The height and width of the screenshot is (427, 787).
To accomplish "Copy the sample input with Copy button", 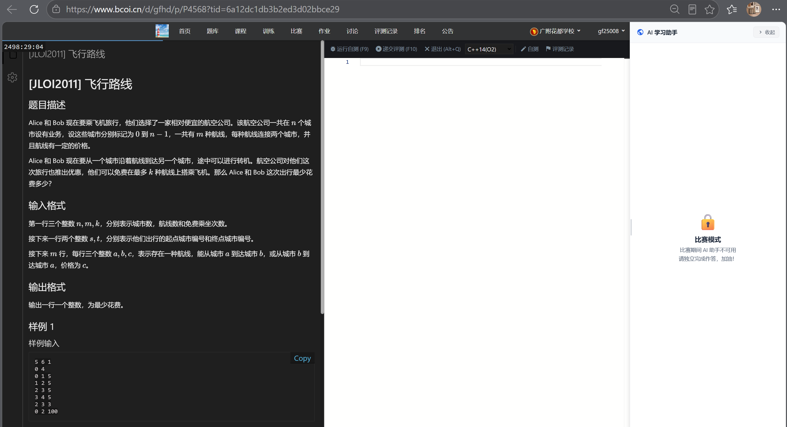I will point(302,358).
